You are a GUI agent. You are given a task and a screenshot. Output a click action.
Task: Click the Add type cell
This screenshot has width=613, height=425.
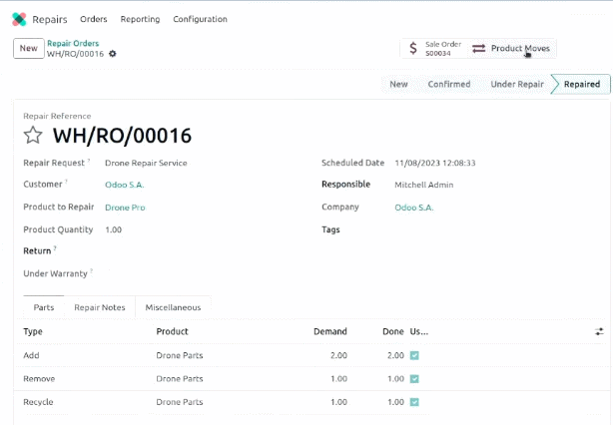point(31,355)
